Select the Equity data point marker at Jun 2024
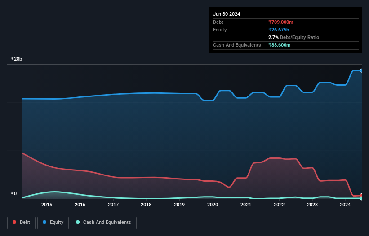The height and width of the screenshot is (236, 369). pyautogui.click(x=361, y=70)
